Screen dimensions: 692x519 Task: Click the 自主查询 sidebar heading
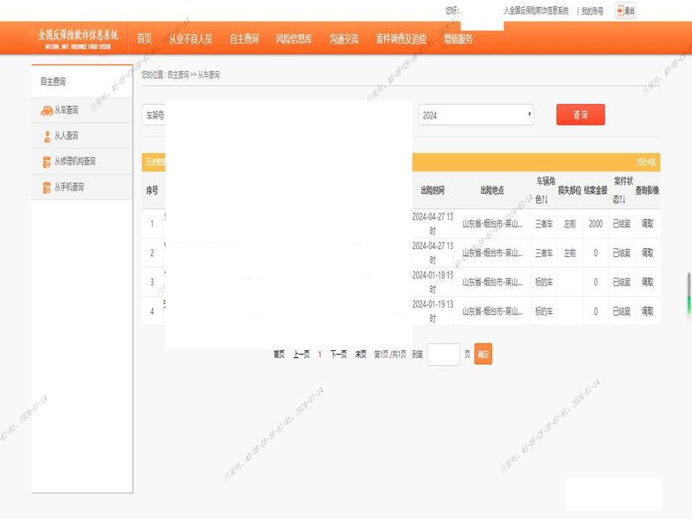53,81
